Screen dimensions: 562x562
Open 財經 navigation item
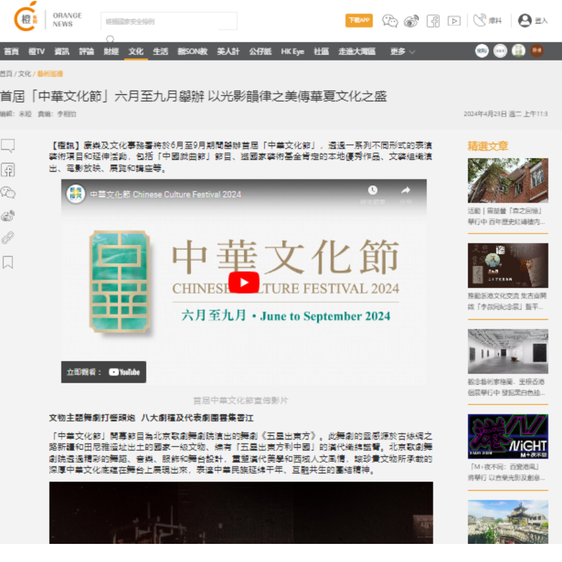[x=111, y=52]
